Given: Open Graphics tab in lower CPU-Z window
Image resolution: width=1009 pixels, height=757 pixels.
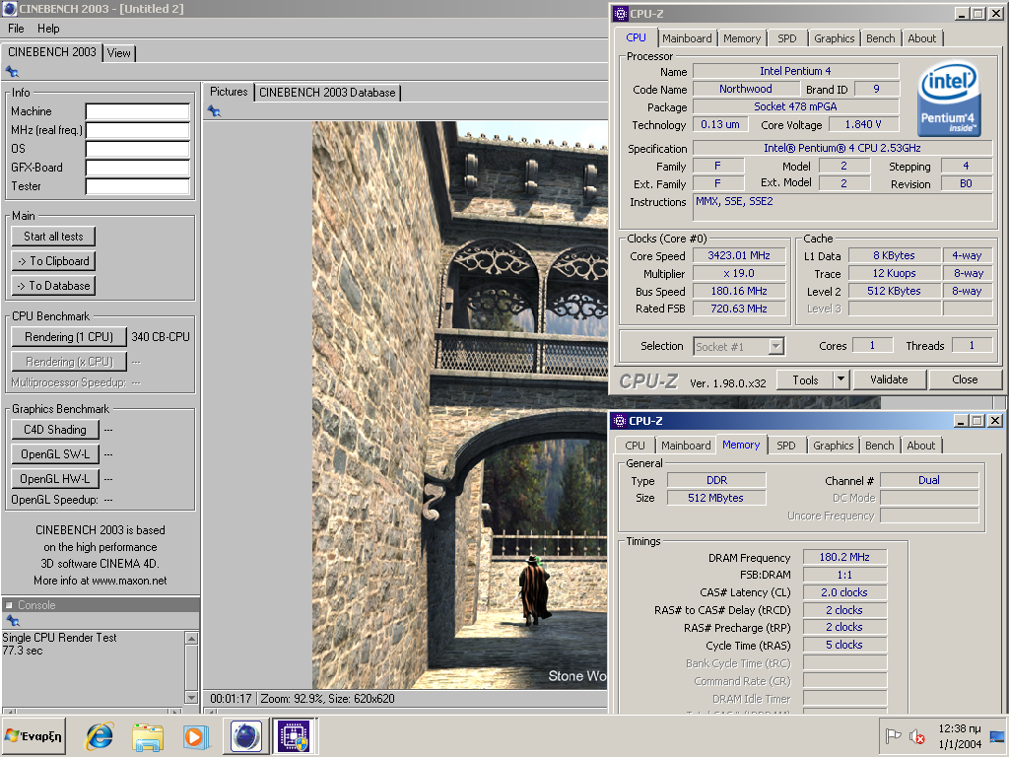Looking at the screenshot, I should coord(833,446).
